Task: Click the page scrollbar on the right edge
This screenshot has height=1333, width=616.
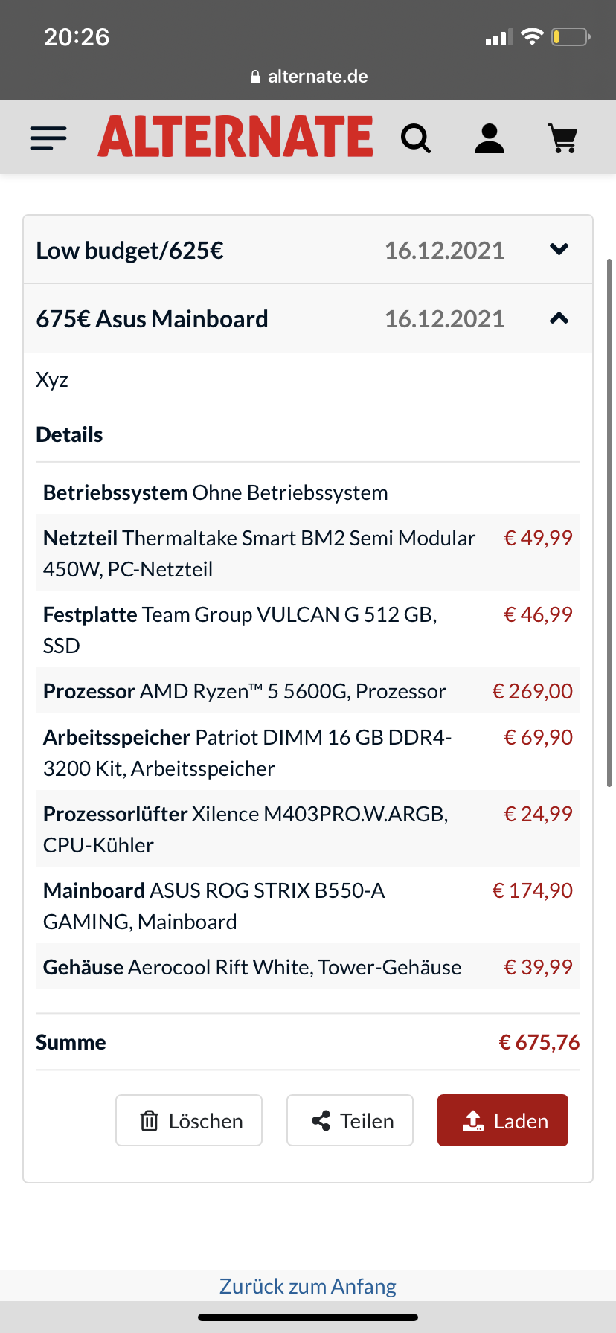Action: (x=609, y=522)
